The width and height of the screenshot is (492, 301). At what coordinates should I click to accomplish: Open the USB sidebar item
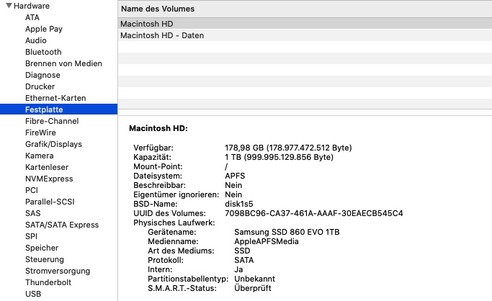coord(33,294)
